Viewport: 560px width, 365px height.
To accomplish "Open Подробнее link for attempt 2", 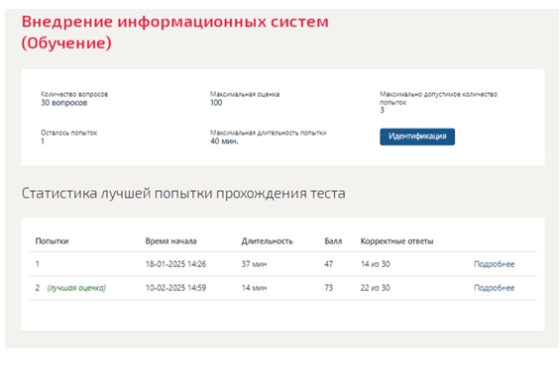I will (494, 288).
